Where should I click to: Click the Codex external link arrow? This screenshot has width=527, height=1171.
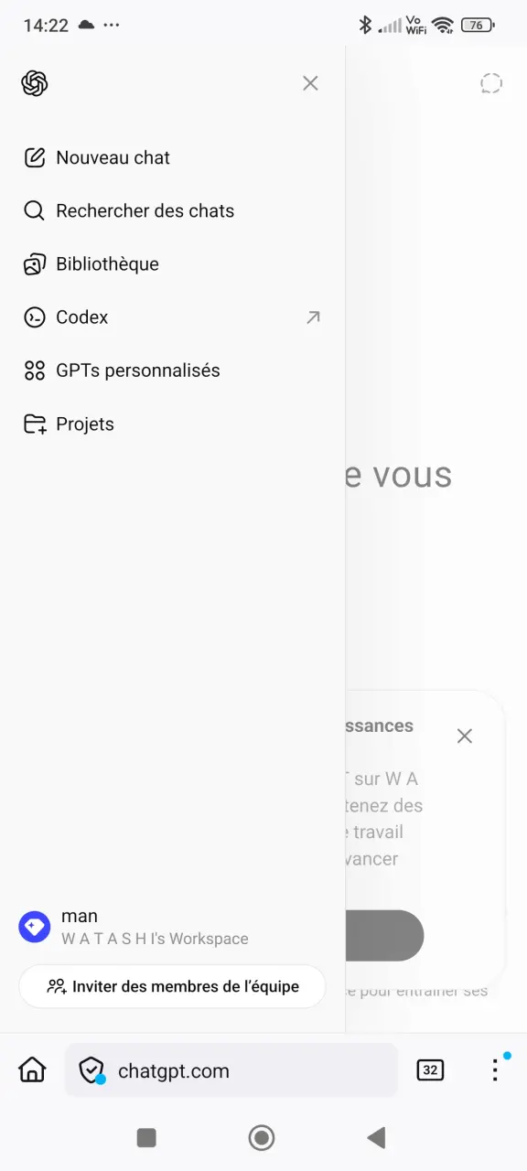313,317
